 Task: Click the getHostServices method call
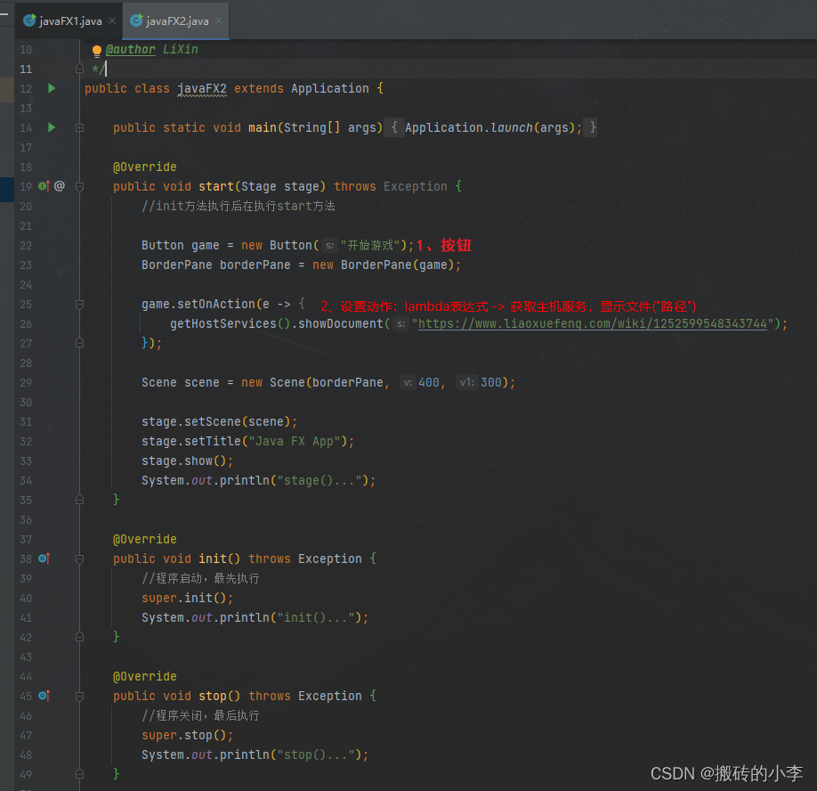click(223, 324)
